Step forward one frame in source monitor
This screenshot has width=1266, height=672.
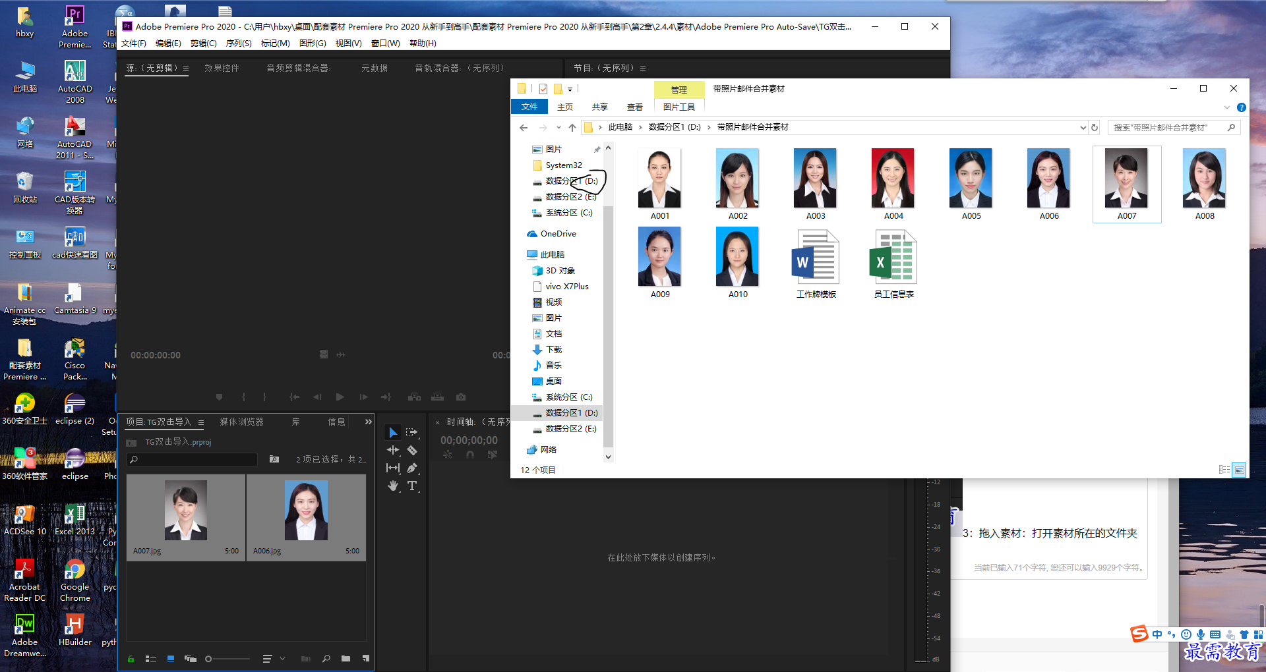tap(363, 397)
